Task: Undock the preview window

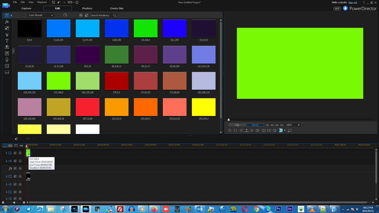Action: pyautogui.click(x=290, y=130)
